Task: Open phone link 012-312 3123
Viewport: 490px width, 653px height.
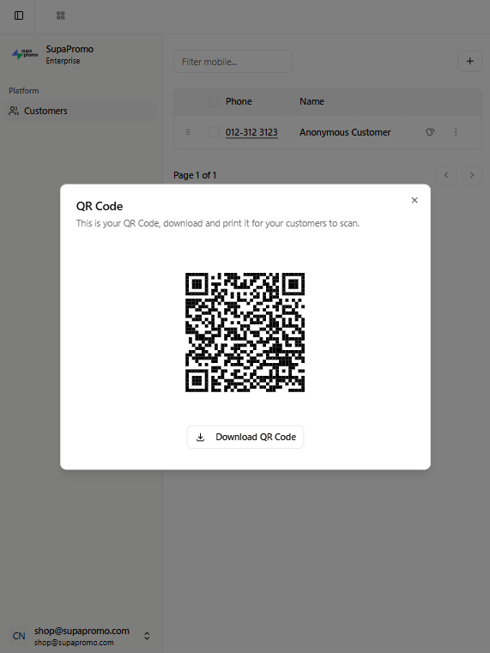Action: [251, 132]
